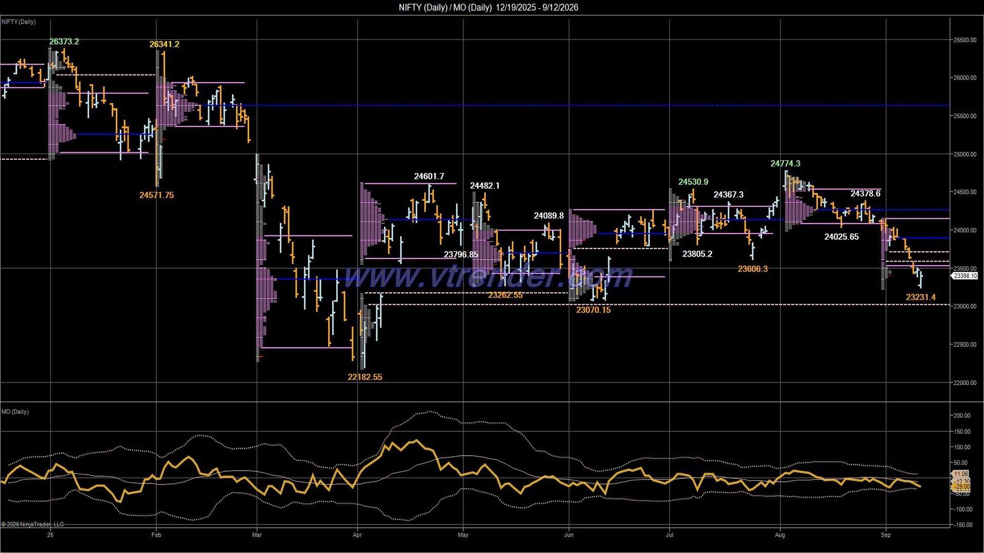Click the 'Apr' time axis label

tap(357, 535)
